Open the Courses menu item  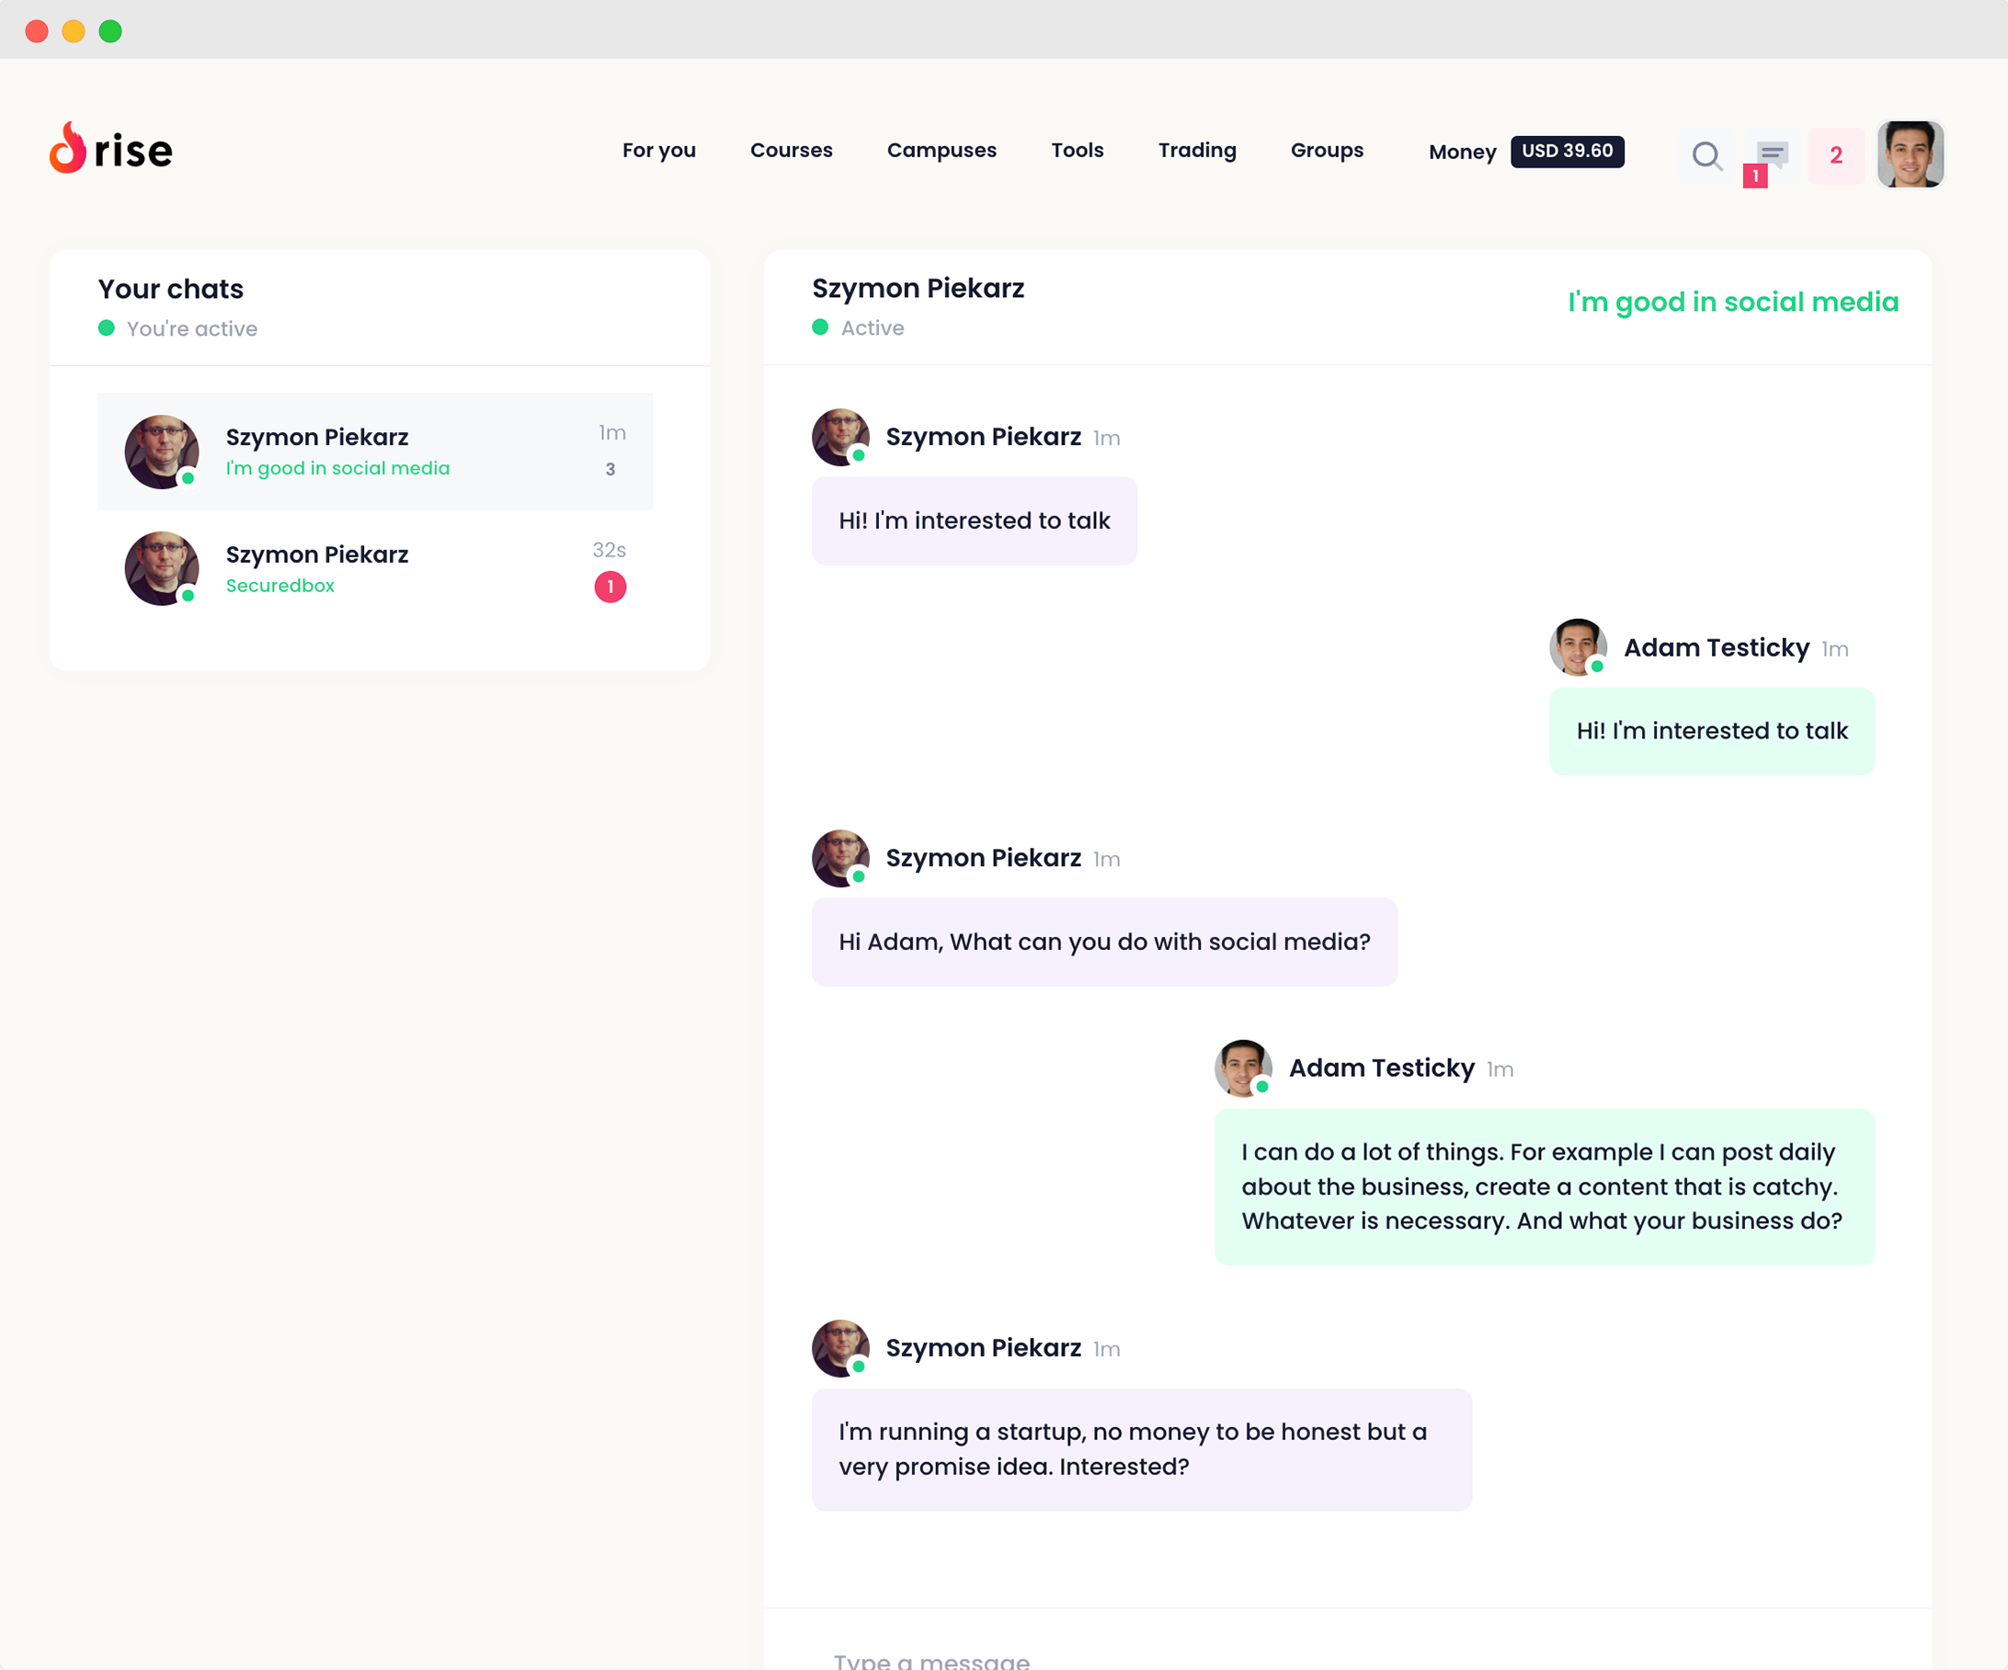point(791,150)
